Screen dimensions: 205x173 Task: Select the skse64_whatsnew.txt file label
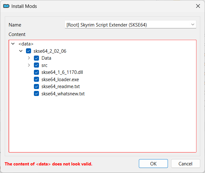click(63, 94)
